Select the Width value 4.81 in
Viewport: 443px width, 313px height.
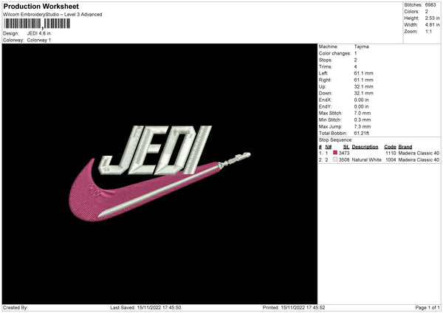(x=432, y=25)
